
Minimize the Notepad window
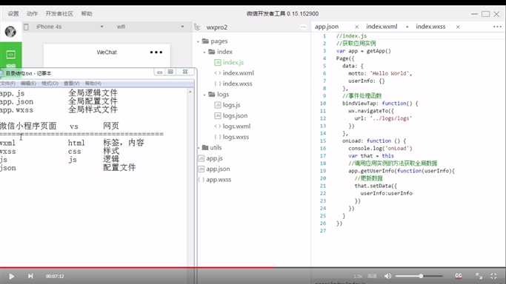pos(159,72)
